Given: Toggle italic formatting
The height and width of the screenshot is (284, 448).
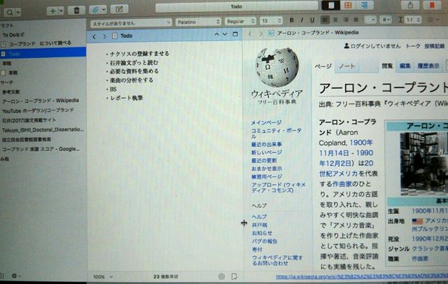Looking at the screenshot, I should pyautogui.click(x=302, y=20).
